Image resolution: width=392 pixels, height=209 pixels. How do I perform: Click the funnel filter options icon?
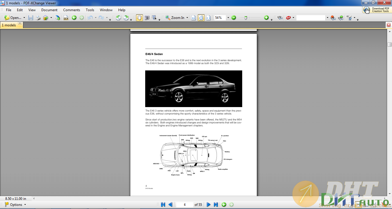(349, 18)
